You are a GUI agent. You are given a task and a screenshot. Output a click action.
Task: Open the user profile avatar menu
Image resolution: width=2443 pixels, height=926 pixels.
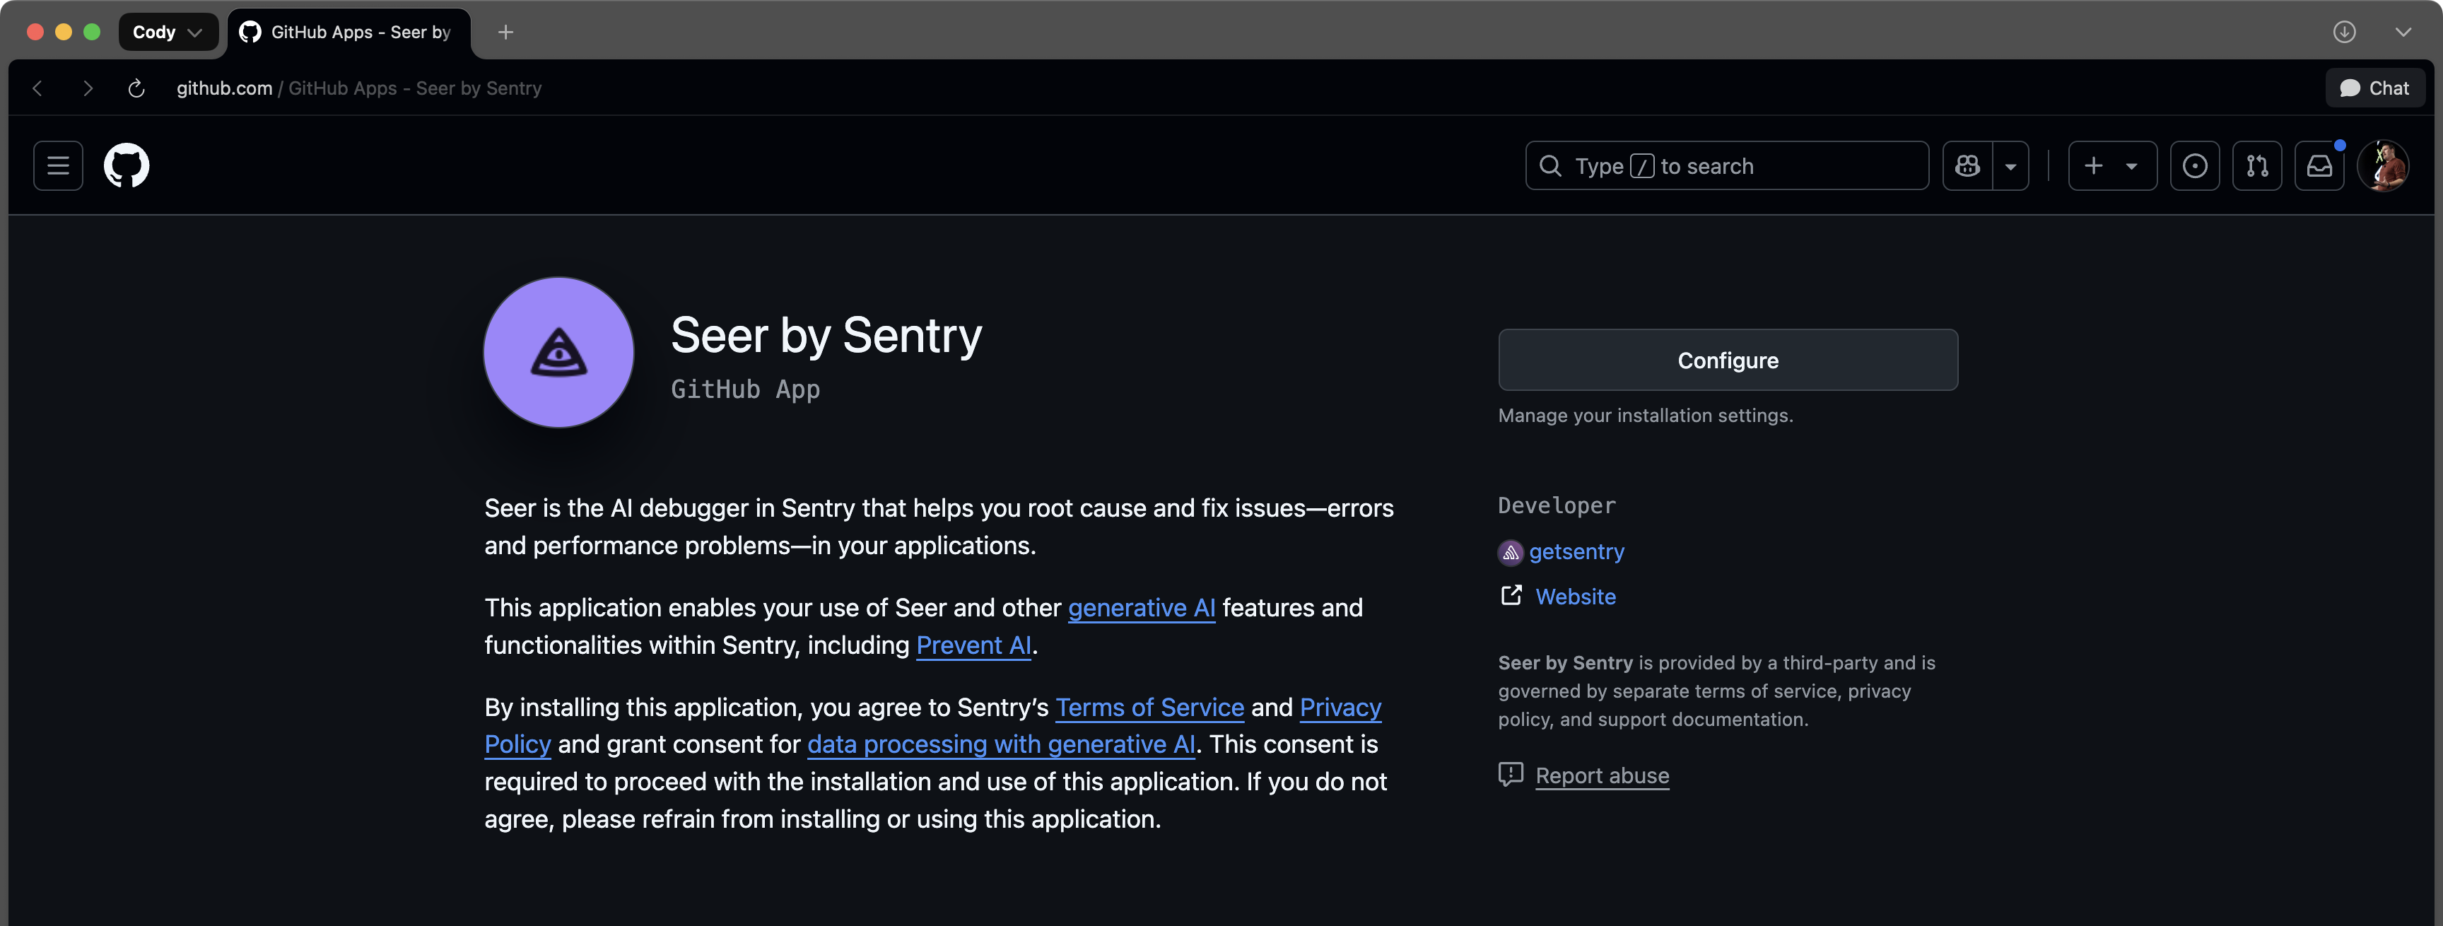2383,166
